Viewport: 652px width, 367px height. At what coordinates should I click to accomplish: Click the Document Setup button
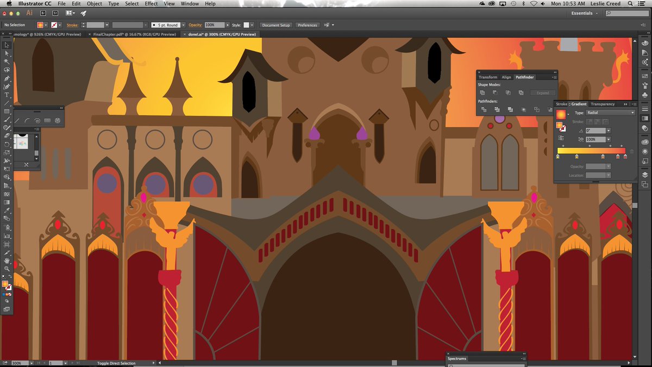point(277,25)
